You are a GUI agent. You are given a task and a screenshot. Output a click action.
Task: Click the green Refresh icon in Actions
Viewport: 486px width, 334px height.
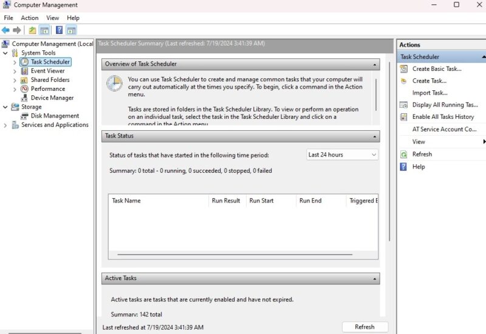(404, 155)
